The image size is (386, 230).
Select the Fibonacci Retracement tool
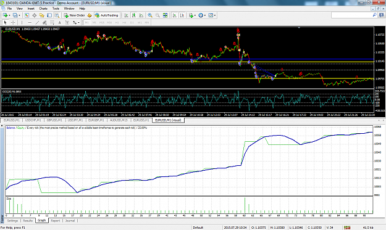[x=52, y=23]
